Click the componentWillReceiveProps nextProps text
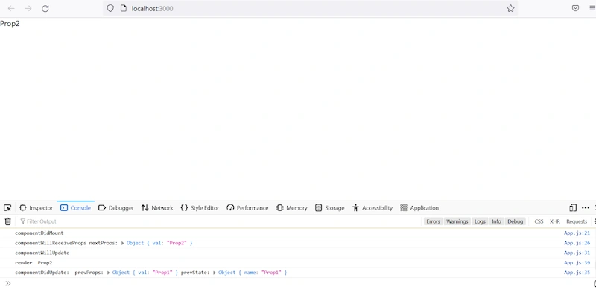 (x=66, y=243)
